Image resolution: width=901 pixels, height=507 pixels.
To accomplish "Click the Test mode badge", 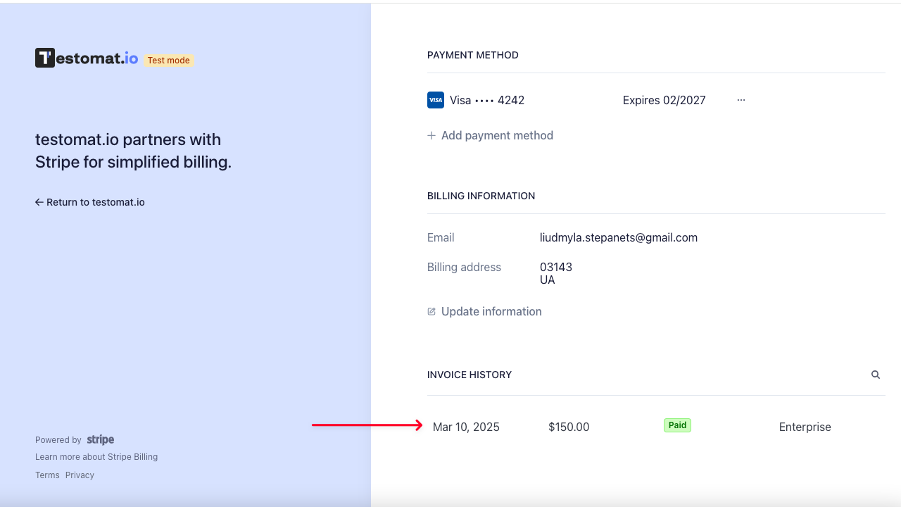I will coord(169,61).
